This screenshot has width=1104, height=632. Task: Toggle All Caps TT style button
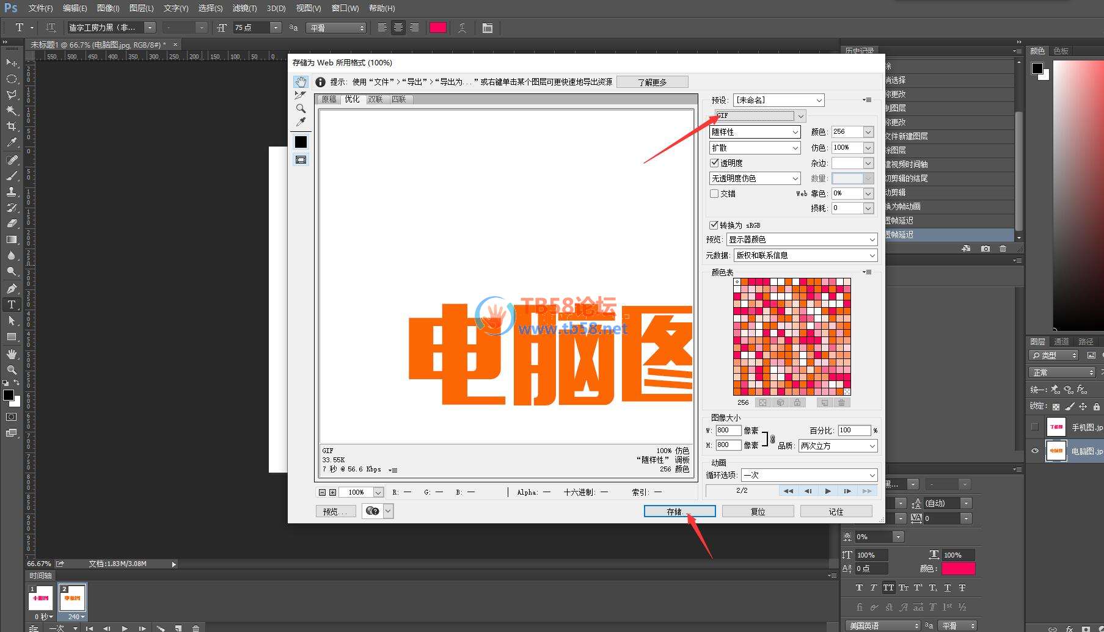pyautogui.click(x=888, y=587)
